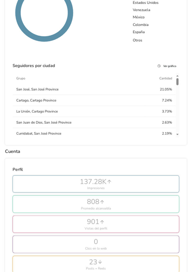Click the up arrow next to 137.28K
Viewport: 191px width, 272px height.
[109, 182]
